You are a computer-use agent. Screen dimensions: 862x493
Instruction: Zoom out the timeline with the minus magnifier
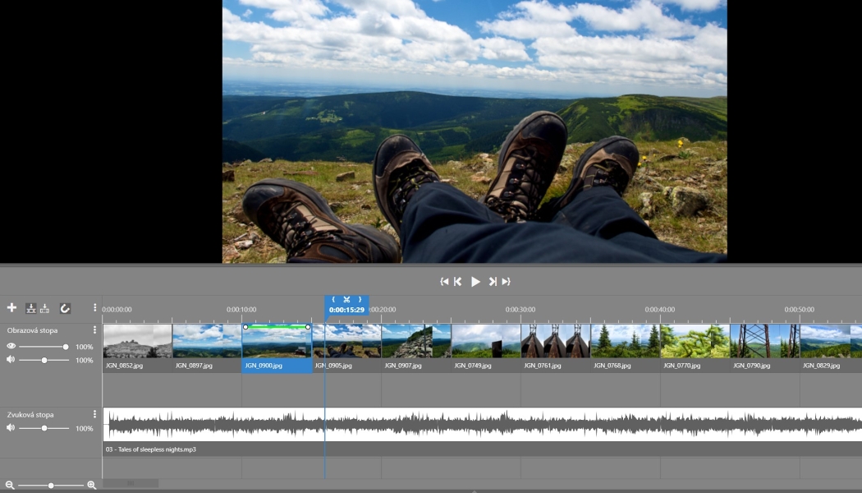[9, 486]
